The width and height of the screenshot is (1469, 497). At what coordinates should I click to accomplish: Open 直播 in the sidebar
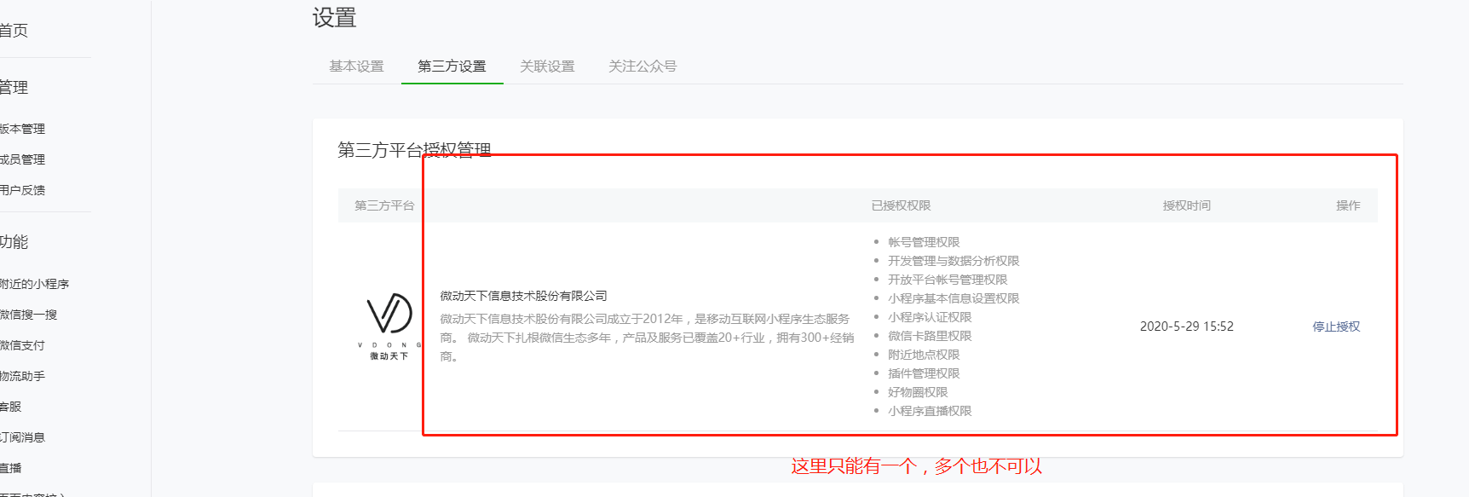pos(10,468)
